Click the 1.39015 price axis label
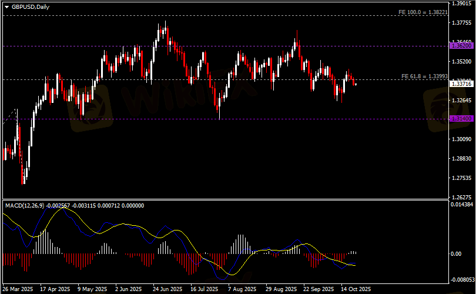The height and width of the screenshot is (294, 476). pyautogui.click(x=461, y=3)
